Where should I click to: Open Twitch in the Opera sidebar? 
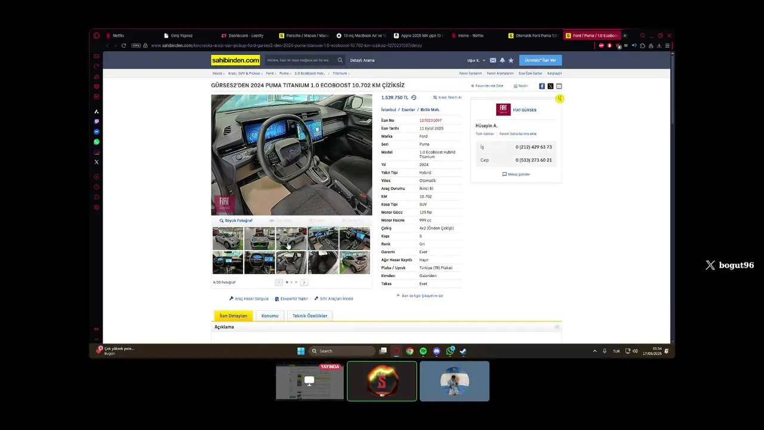click(97, 121)
